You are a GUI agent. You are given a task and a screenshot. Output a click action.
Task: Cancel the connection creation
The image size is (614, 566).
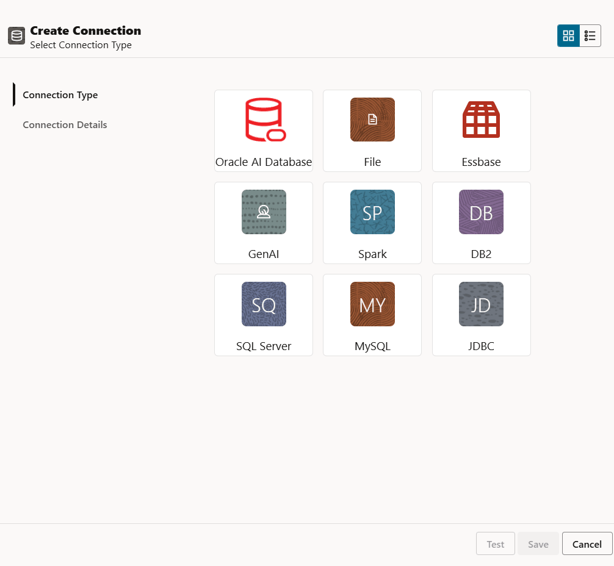click(x=587, y=543)
